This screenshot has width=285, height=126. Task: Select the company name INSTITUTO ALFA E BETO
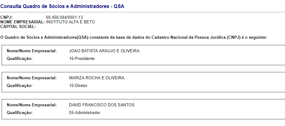(x=70, y=22)
